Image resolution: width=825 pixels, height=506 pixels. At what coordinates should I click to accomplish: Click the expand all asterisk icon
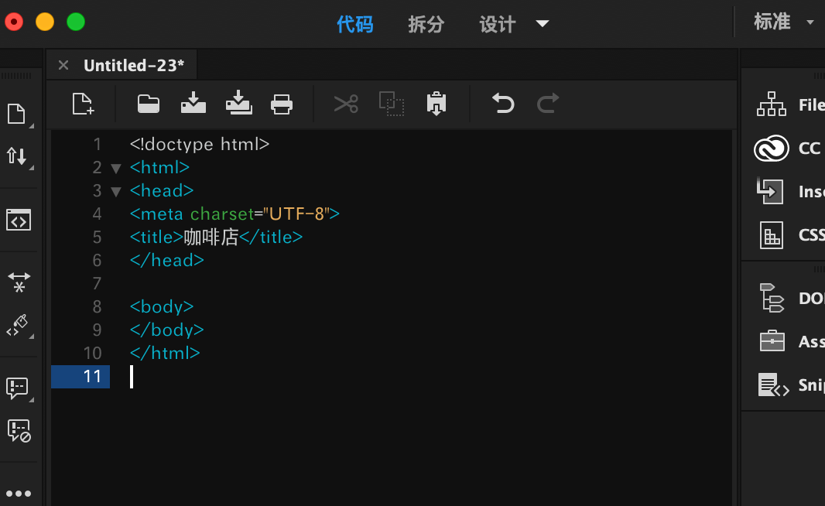[x=19, y=282]
